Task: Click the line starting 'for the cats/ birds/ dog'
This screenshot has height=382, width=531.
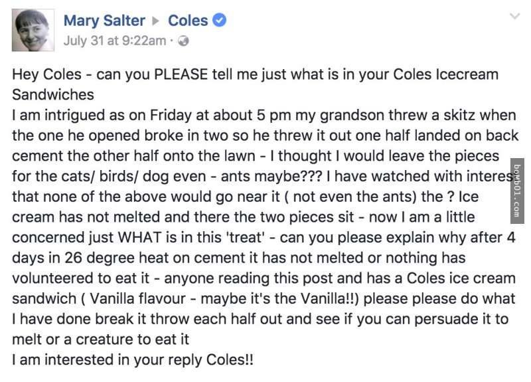Action: point(262,176)
